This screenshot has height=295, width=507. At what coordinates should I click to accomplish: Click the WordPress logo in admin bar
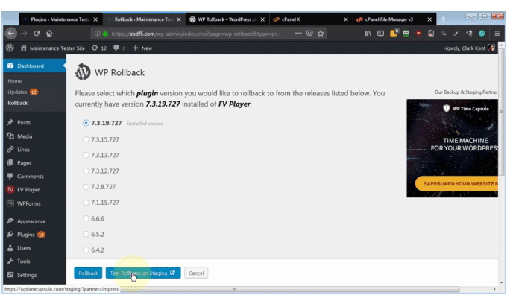10,48
